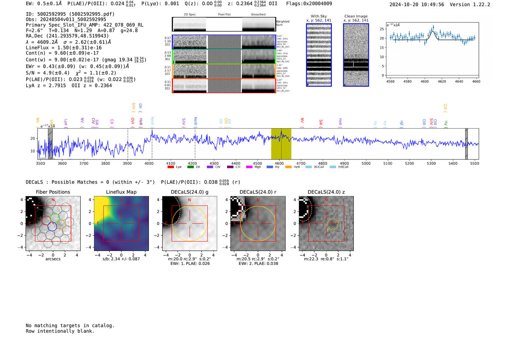516x351 pixels.
Task: Click the gray hatched band near 3550
Action: tap(50, 144)
